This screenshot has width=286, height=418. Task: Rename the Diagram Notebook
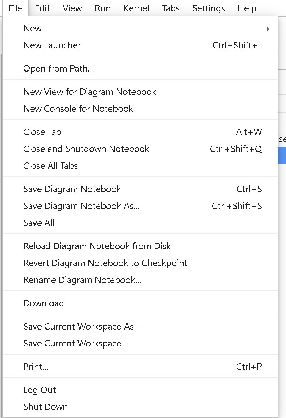point(82,280)
